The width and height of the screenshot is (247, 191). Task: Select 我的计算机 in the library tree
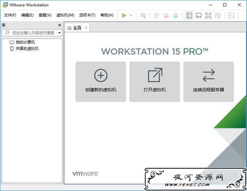click(x=26, y=42)
